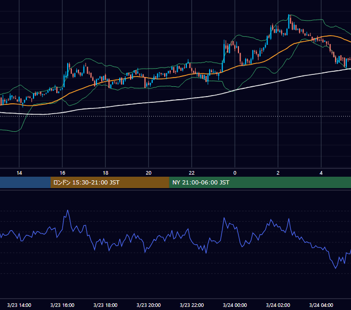Viewport: 351px width, 310px height.
Task: Click the blue session bar before ロンドン
Action: [x=25, y=182]
